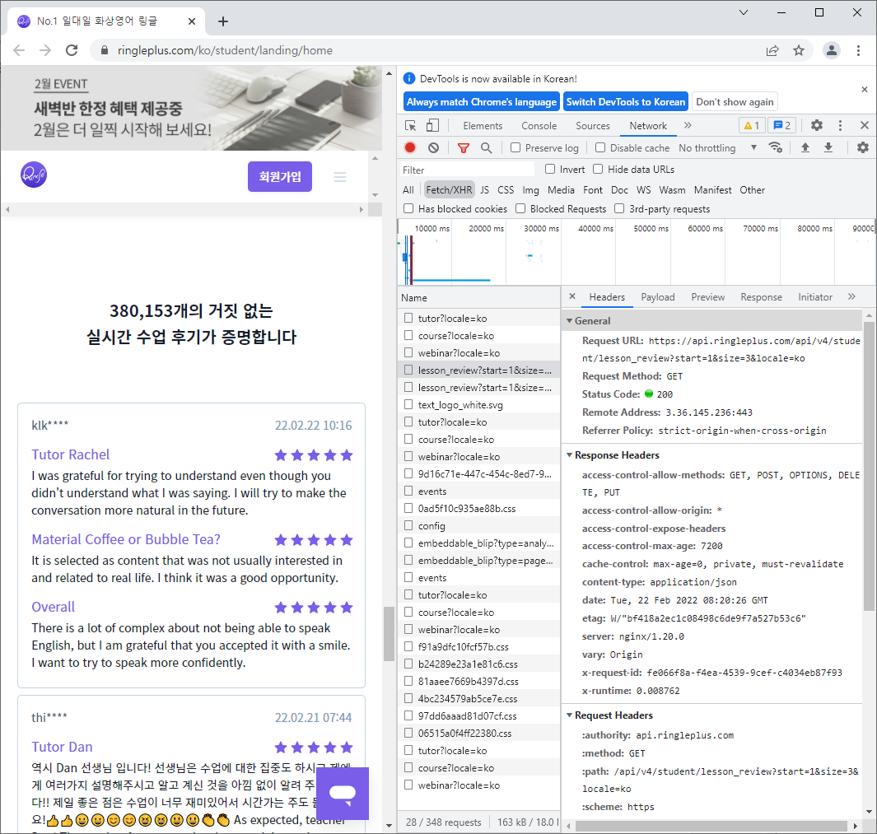Viewport: 877px width, 834px height.
Task: Collapse the General section
Action: click(x=569, y=320)
